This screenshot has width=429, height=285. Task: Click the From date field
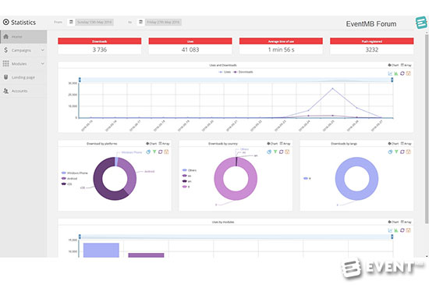pos(94,22)
